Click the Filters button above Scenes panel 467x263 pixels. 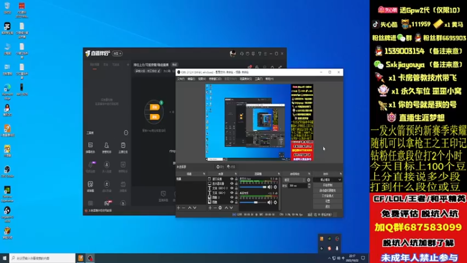point(231,167)
